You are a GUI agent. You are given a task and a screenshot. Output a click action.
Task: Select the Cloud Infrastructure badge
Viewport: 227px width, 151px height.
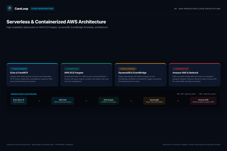point(42,9)
